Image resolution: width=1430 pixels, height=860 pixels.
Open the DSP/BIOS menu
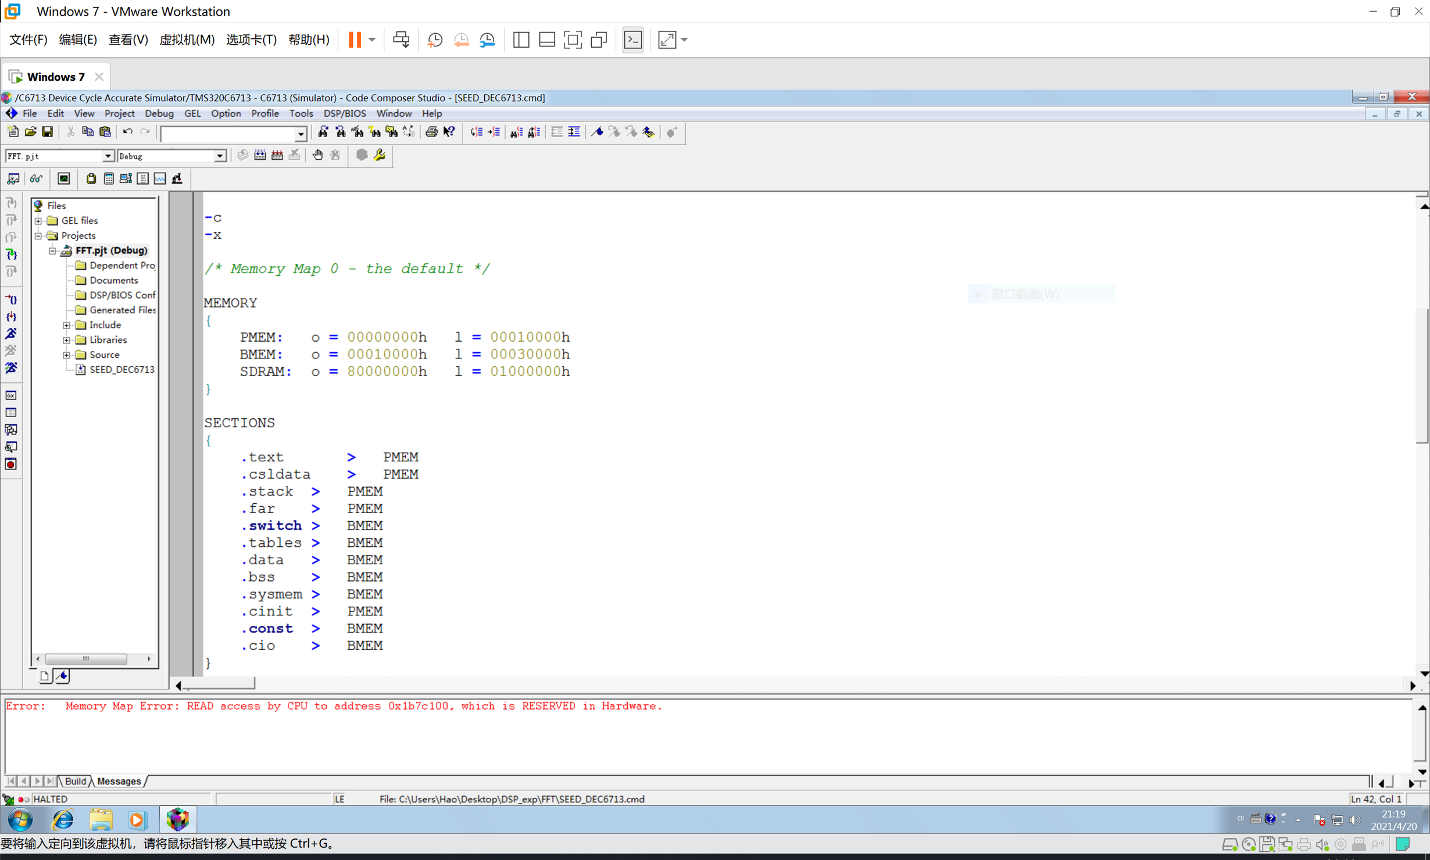pos(345,113)
